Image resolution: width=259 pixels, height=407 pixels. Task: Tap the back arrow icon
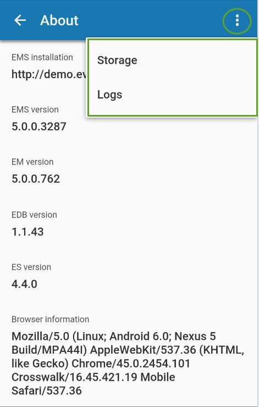pos(20,20)
